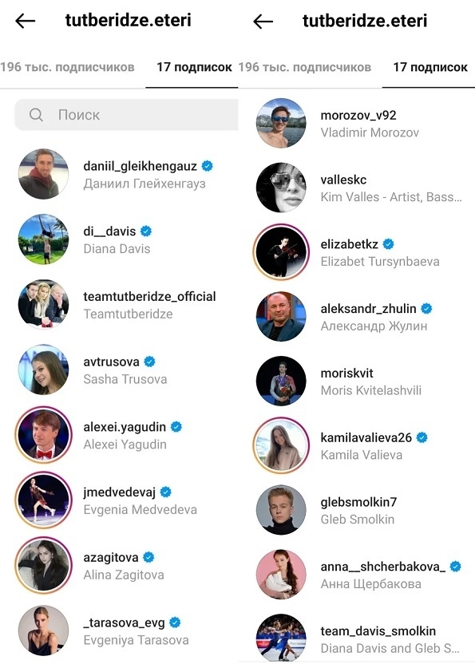Open kamilavalieva26 story avatar
This screenshot has width=475, height=664.
(281, 445)
